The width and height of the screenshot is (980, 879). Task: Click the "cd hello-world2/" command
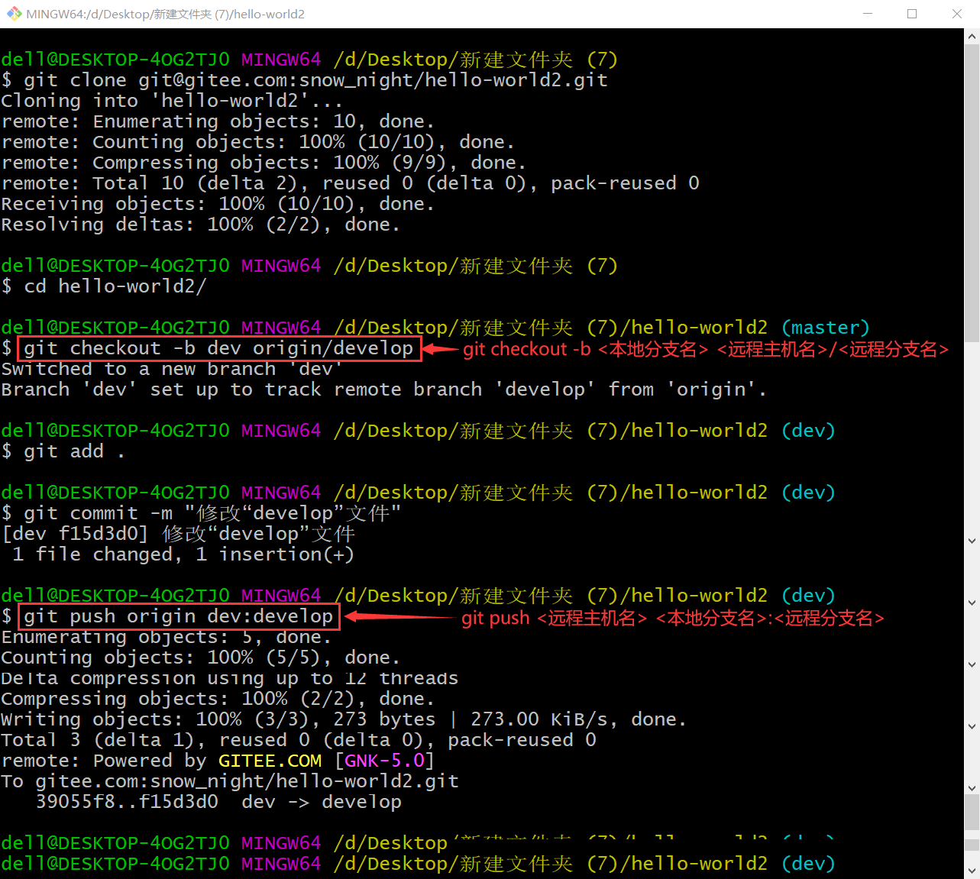pos(115,286)
